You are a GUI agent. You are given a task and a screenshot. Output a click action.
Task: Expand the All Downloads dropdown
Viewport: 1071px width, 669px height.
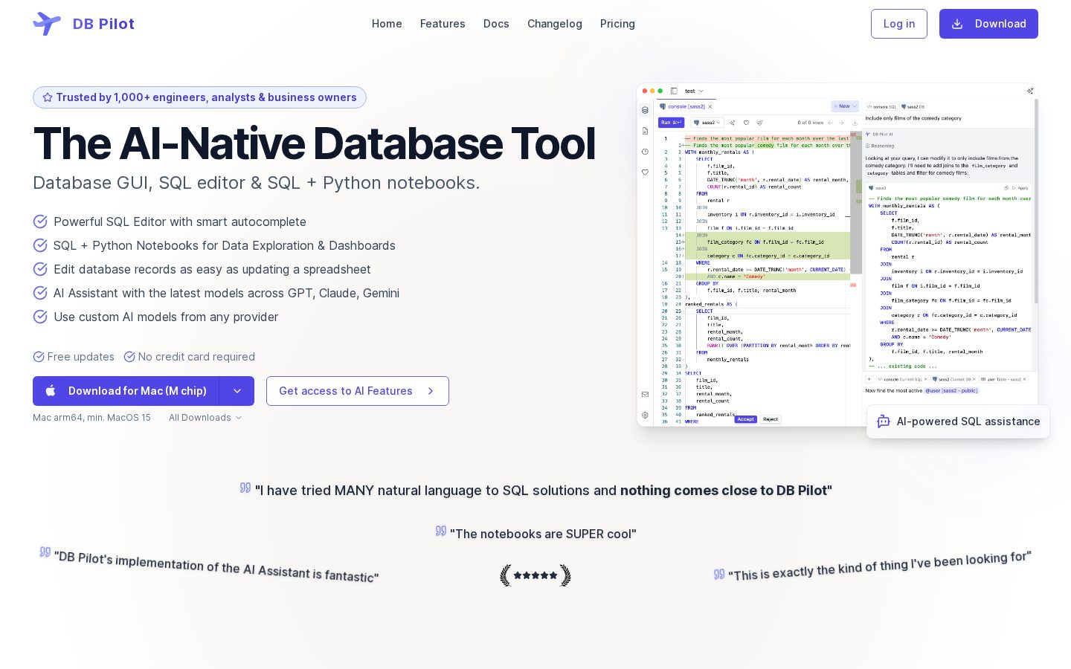(205, 418)
